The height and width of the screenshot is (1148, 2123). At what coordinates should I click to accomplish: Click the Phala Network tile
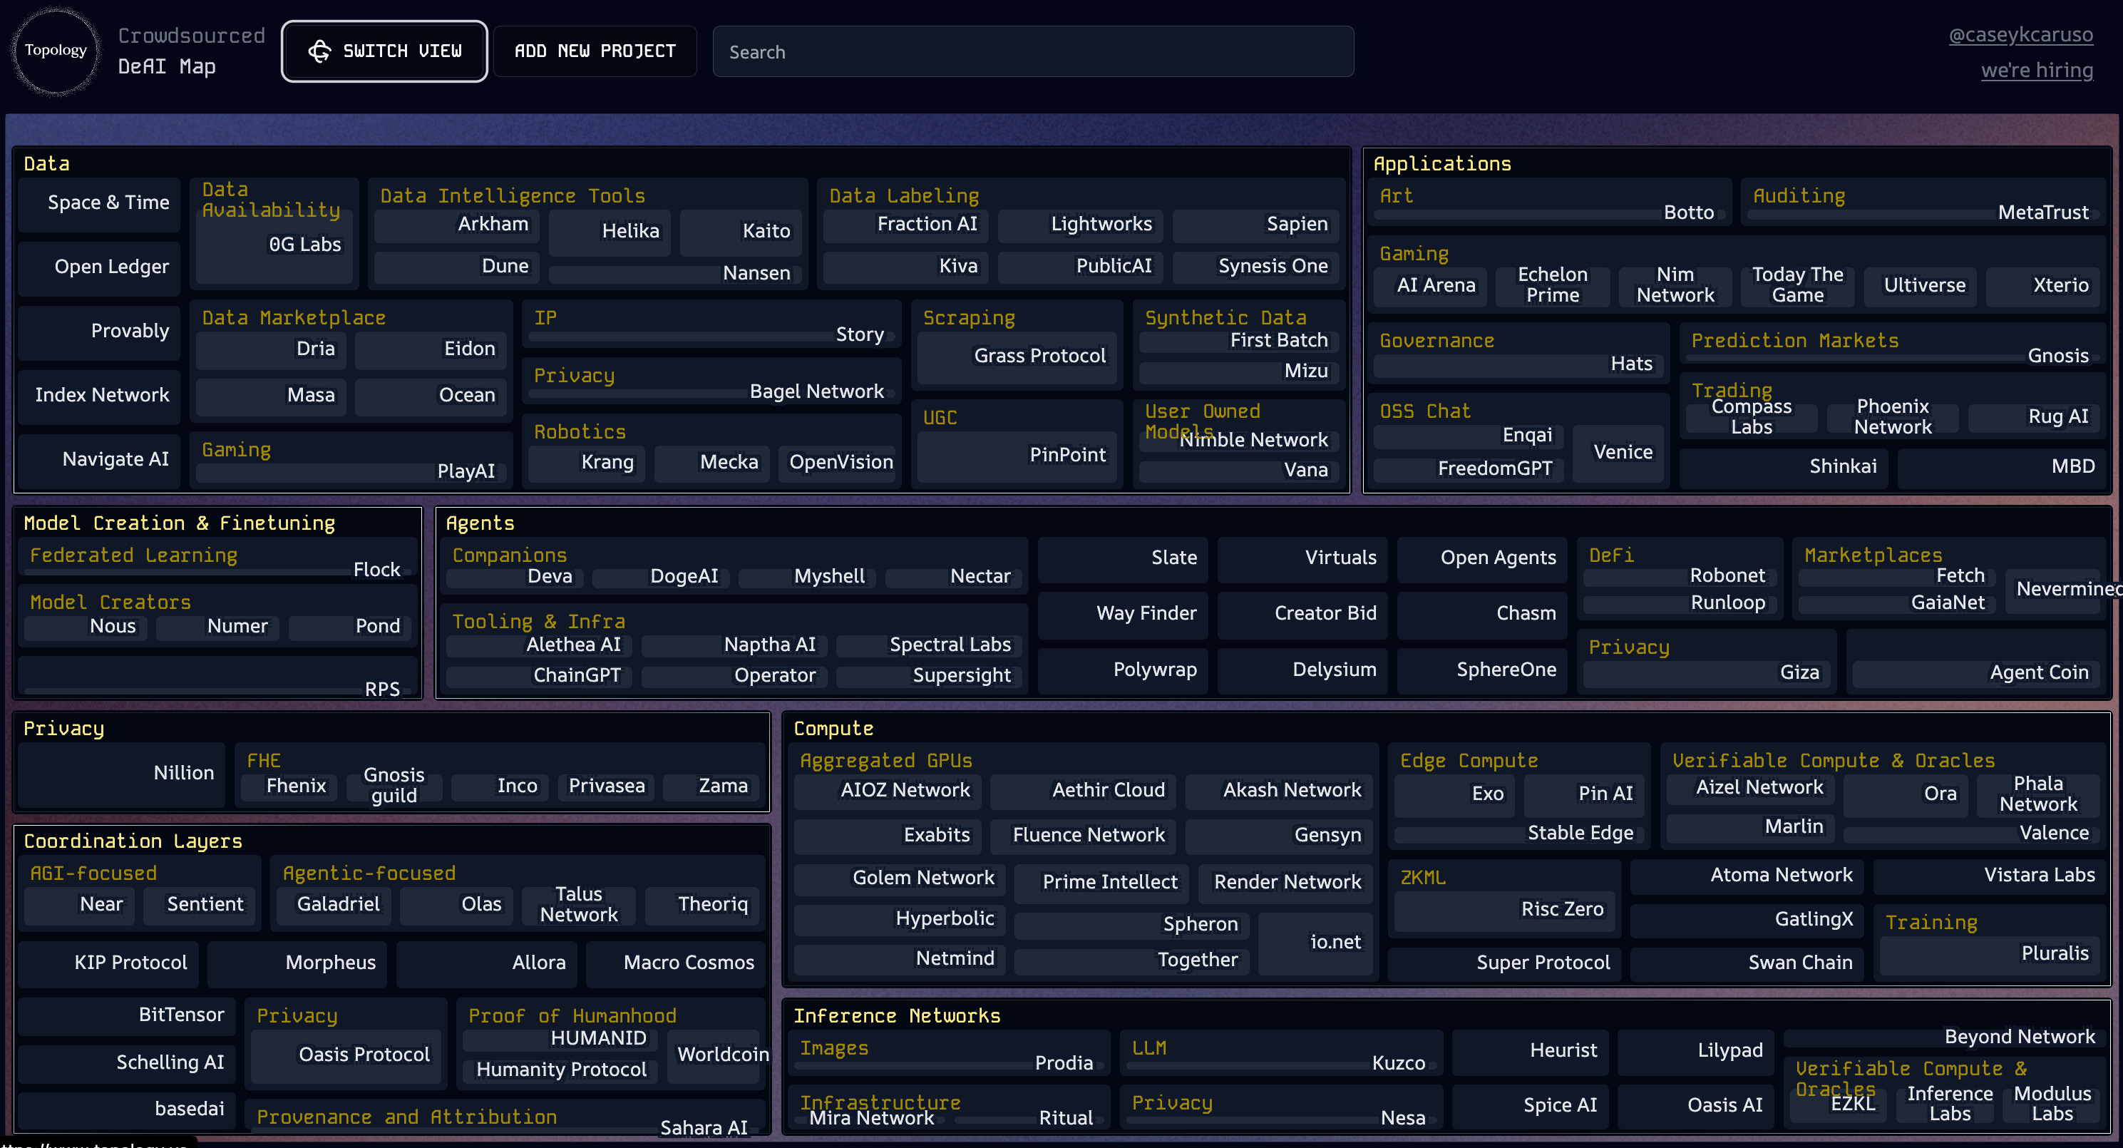click(2037, 794)
